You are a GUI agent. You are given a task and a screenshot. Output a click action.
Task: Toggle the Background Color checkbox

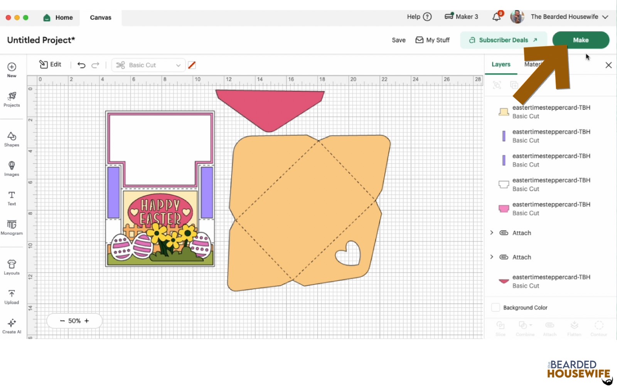click(496, 308)
